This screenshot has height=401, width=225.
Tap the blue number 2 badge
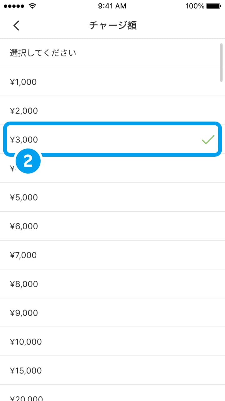28,161
